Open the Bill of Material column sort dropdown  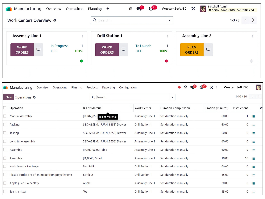131,108
